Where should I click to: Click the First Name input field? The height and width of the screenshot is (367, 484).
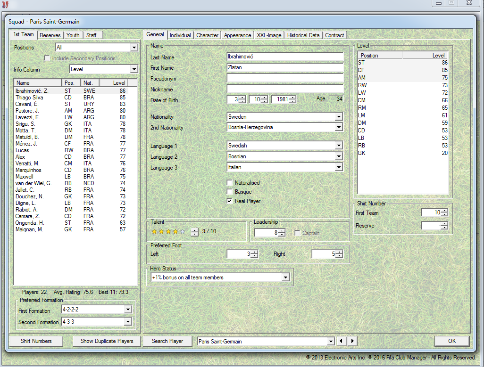[x=285, y=67]
